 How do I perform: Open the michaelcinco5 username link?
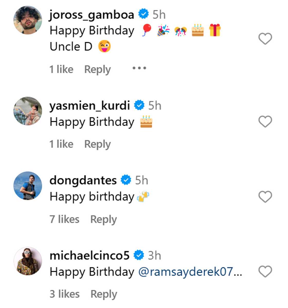(89, 256)
